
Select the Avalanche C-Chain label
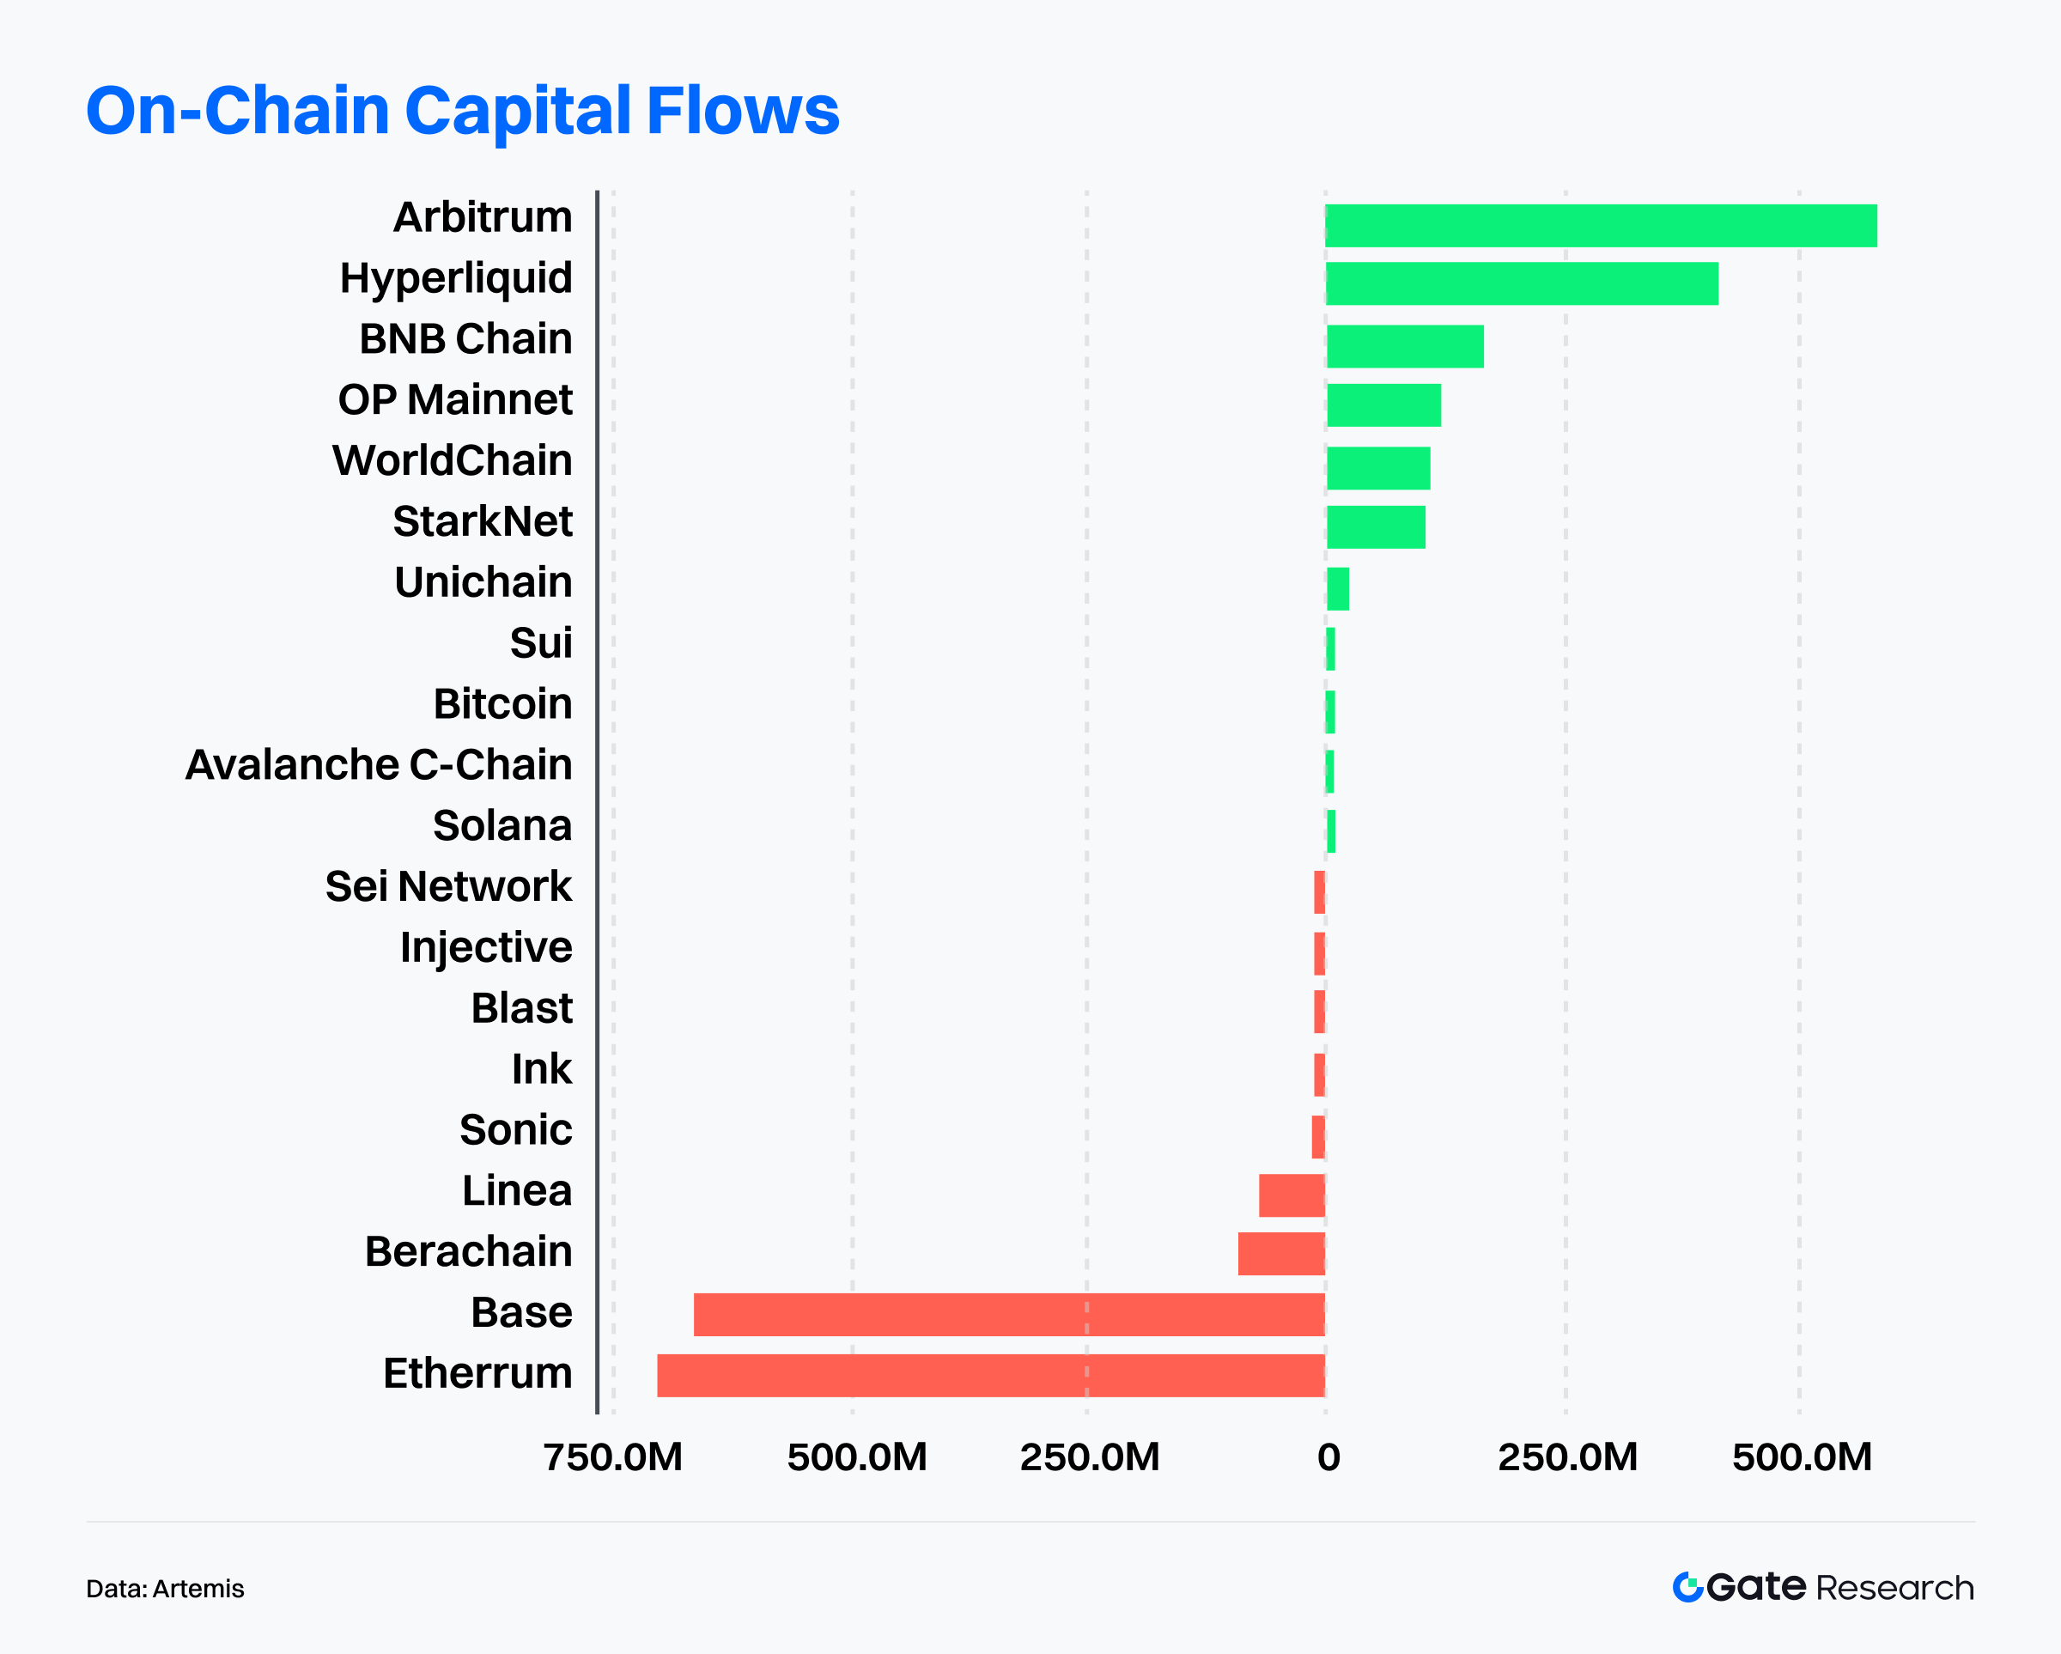(379, 765)
